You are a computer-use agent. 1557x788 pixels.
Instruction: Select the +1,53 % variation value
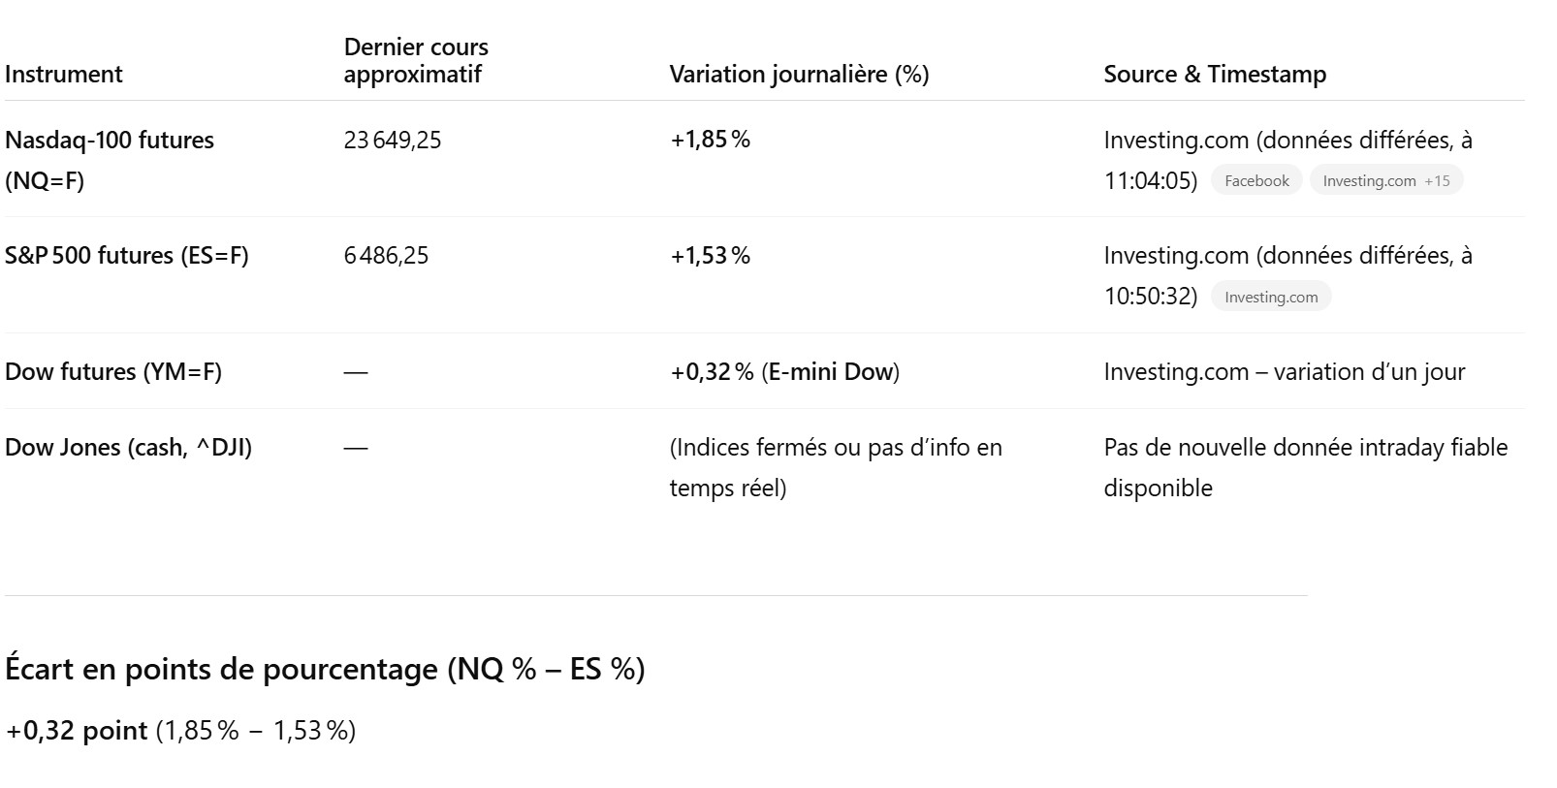[x=711, y=256]
